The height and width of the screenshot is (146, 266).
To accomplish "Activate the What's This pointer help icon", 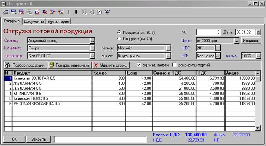I will click(107, 12).
